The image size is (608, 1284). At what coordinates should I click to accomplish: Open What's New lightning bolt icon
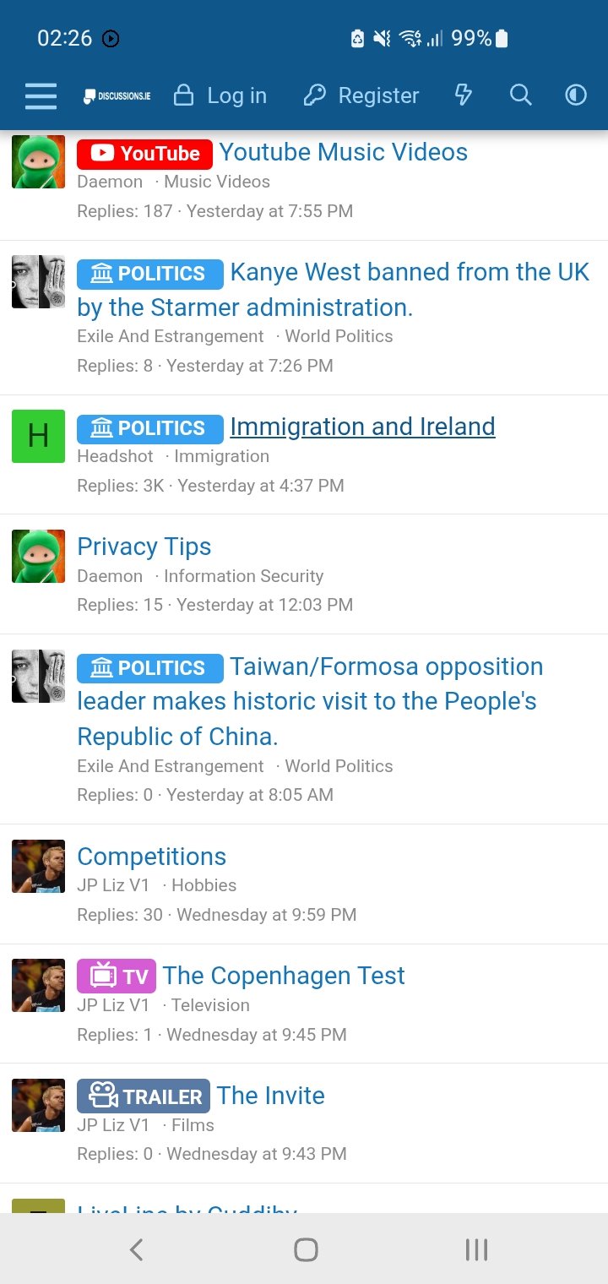click(464, 95)
